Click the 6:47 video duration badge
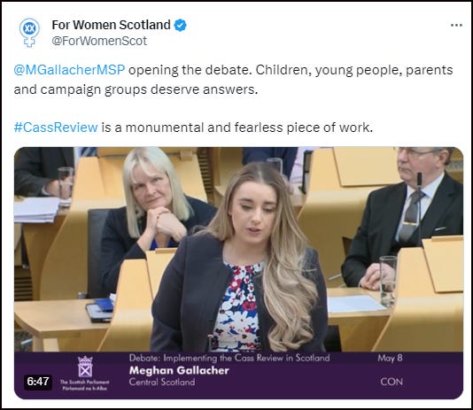 [38, 382]
